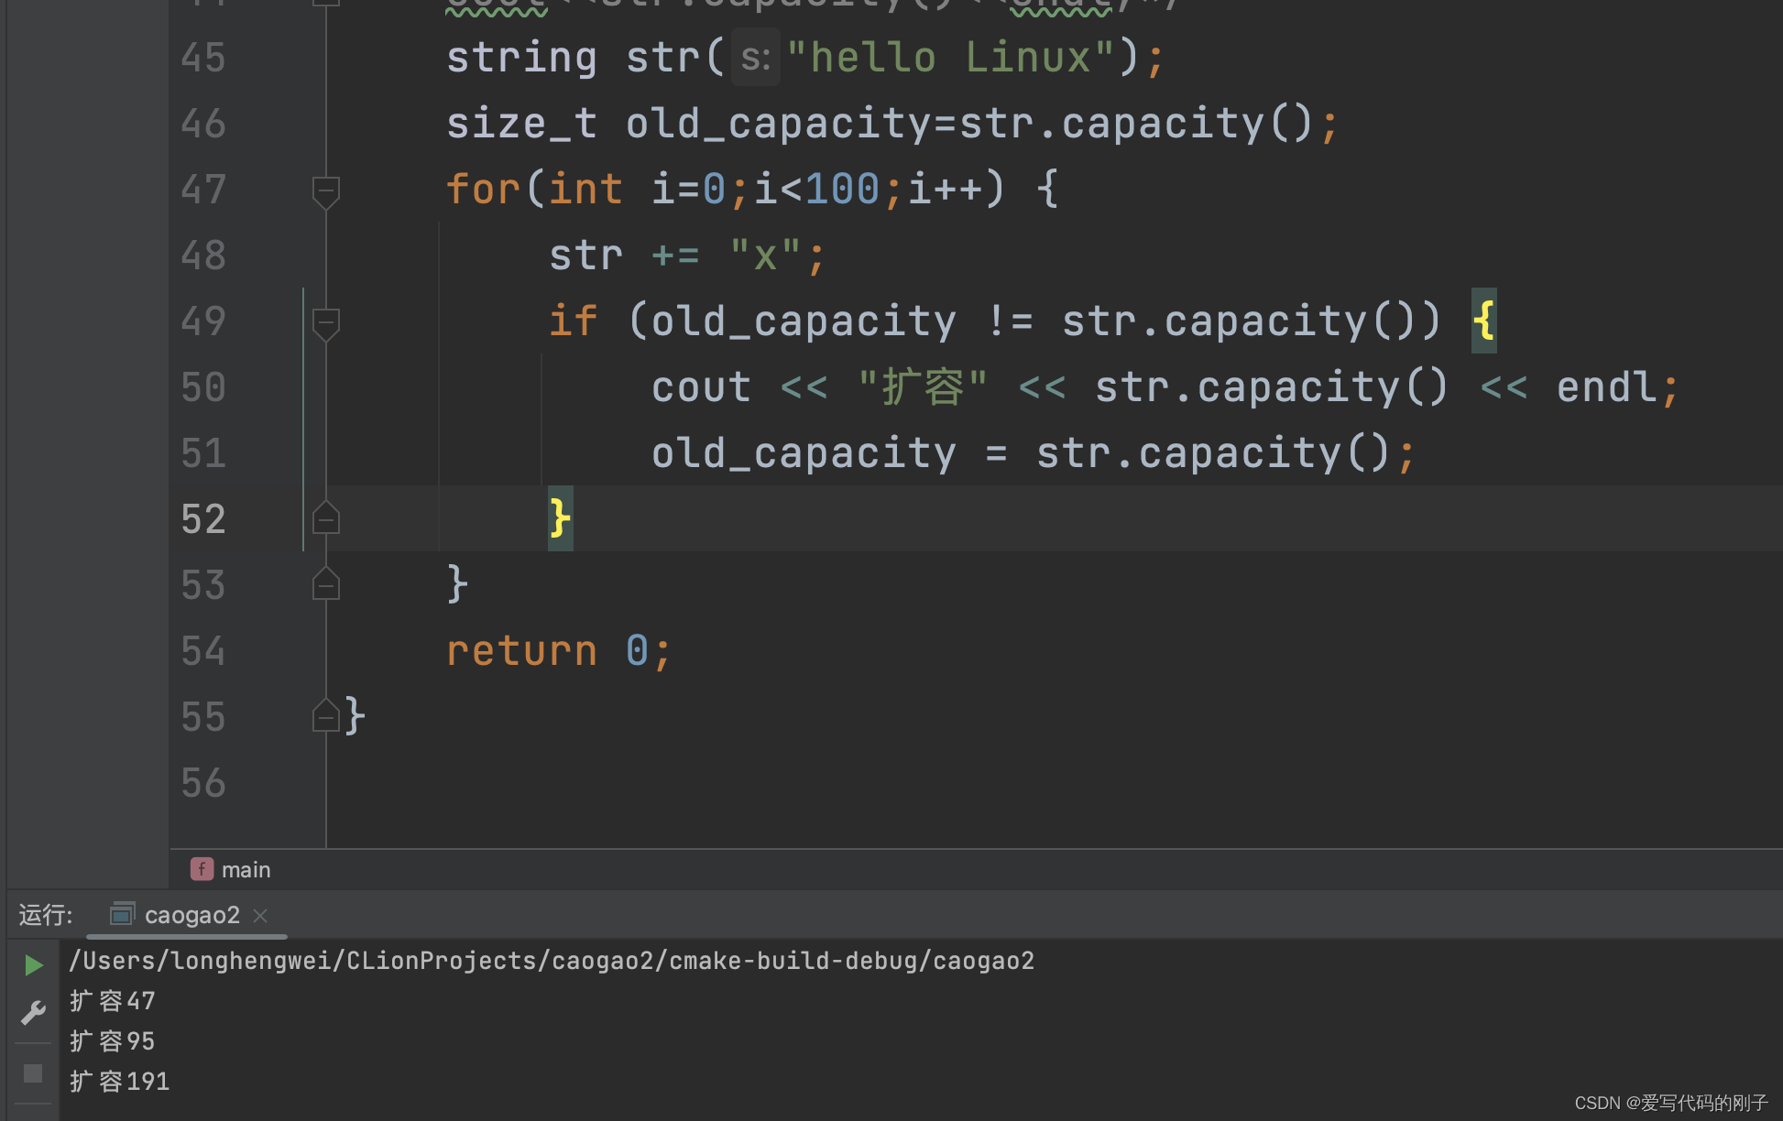1783x1121 pixels.
Task: Click the main function icon in breadcrumb
Action: (x=202, y=869)
